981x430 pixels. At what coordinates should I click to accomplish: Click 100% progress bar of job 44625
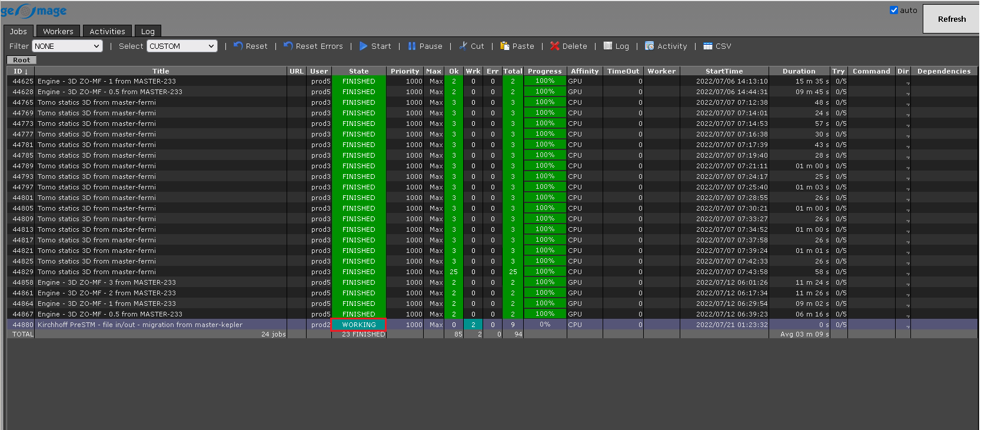point(545,81)
